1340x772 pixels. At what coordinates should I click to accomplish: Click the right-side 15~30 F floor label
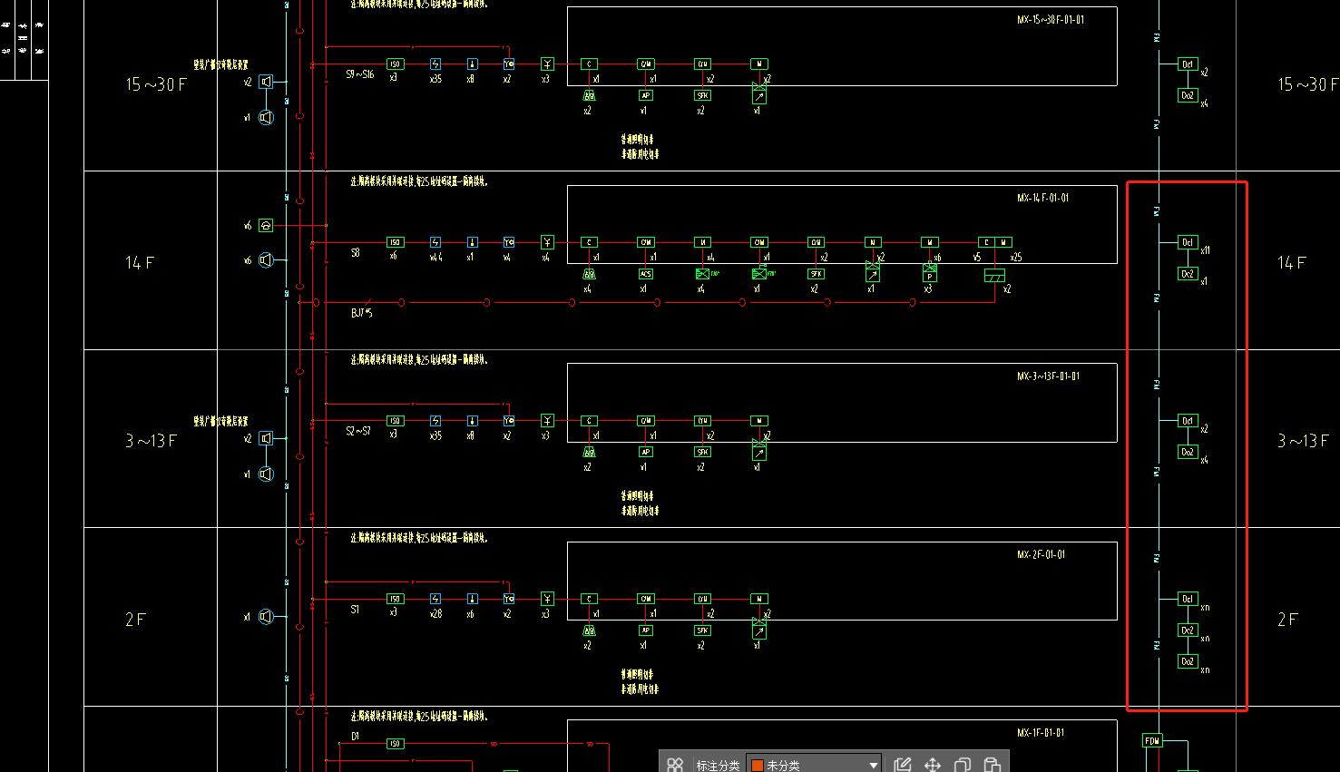(1307, 84)
